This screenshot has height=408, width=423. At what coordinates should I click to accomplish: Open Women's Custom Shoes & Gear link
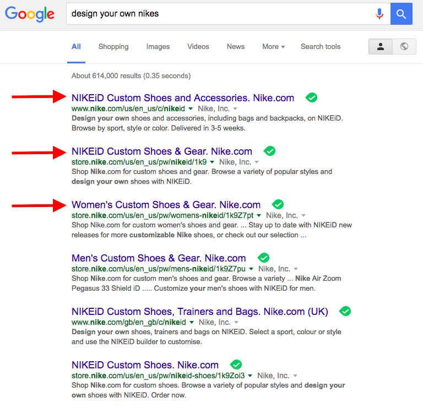pyautogui.click(x=166, y=205)
